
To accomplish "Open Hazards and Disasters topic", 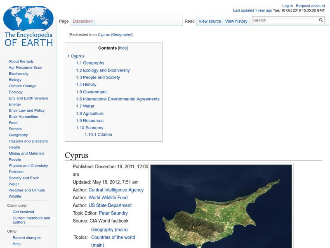I will click(x=28, y=141).
